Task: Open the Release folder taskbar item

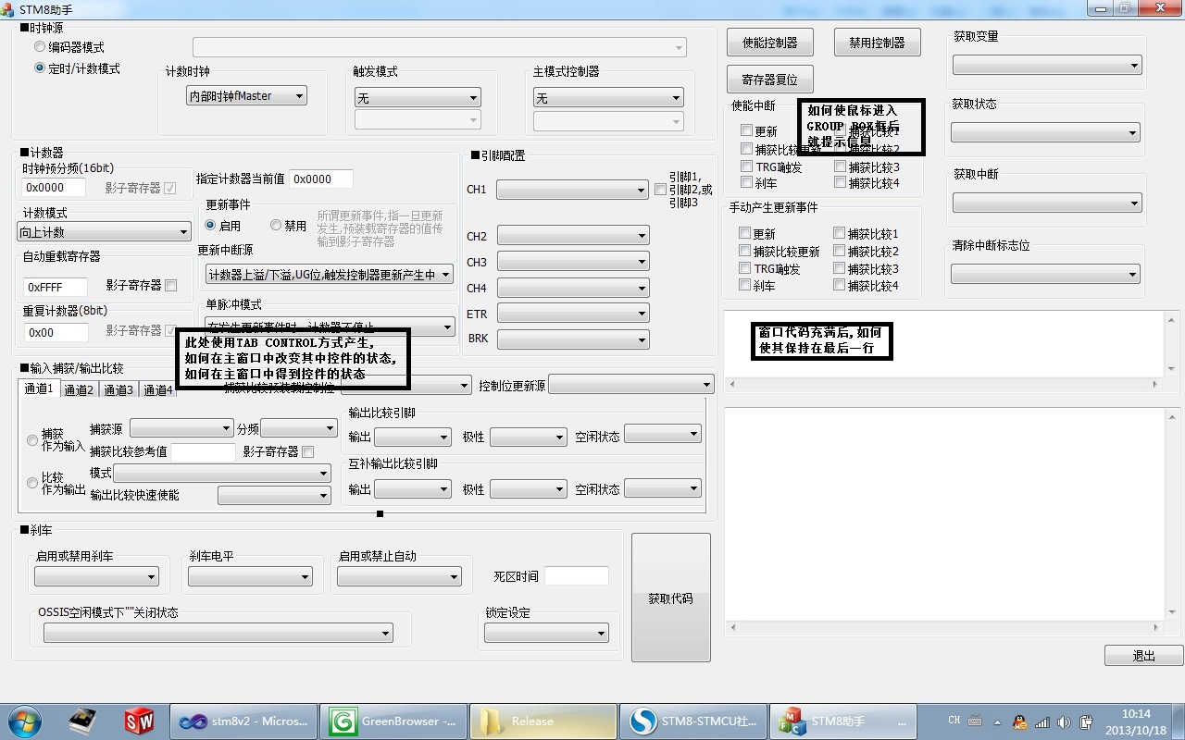Action: tap(543, 721)
